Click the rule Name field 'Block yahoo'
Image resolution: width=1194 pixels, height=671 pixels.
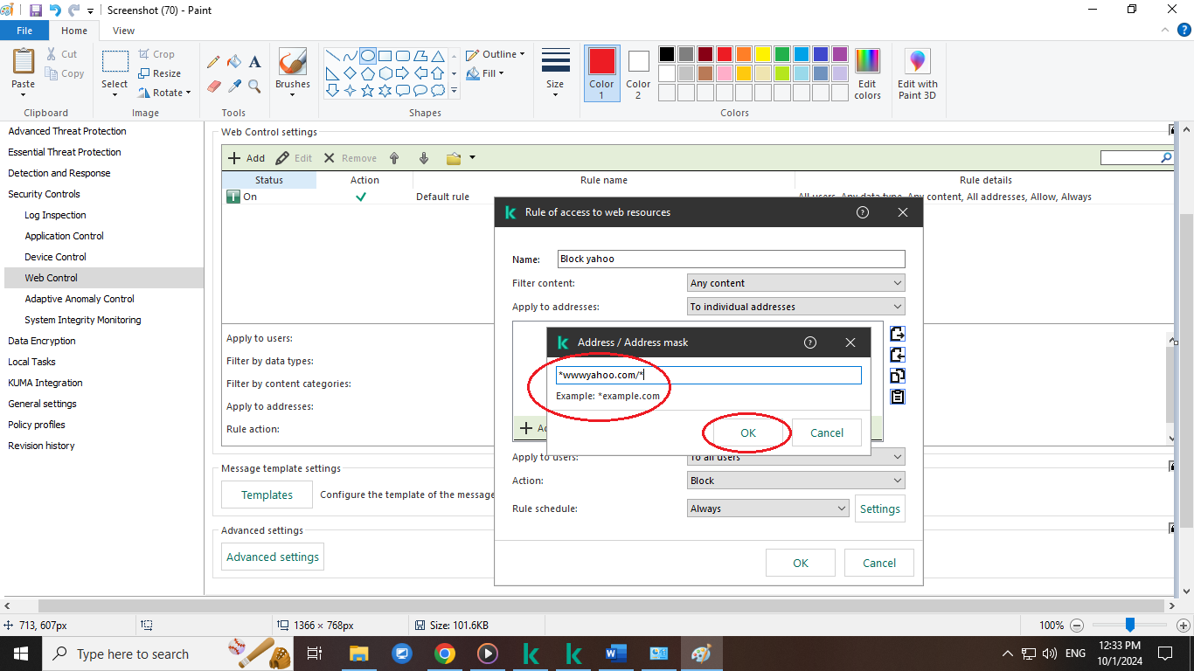732,259
